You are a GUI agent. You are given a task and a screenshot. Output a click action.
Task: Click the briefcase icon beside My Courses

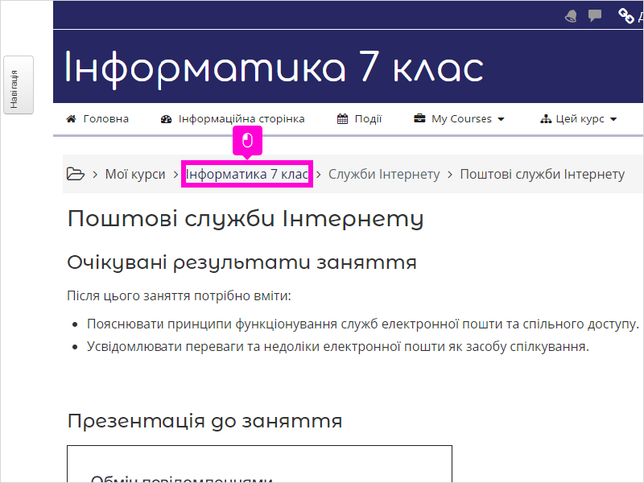419,118
